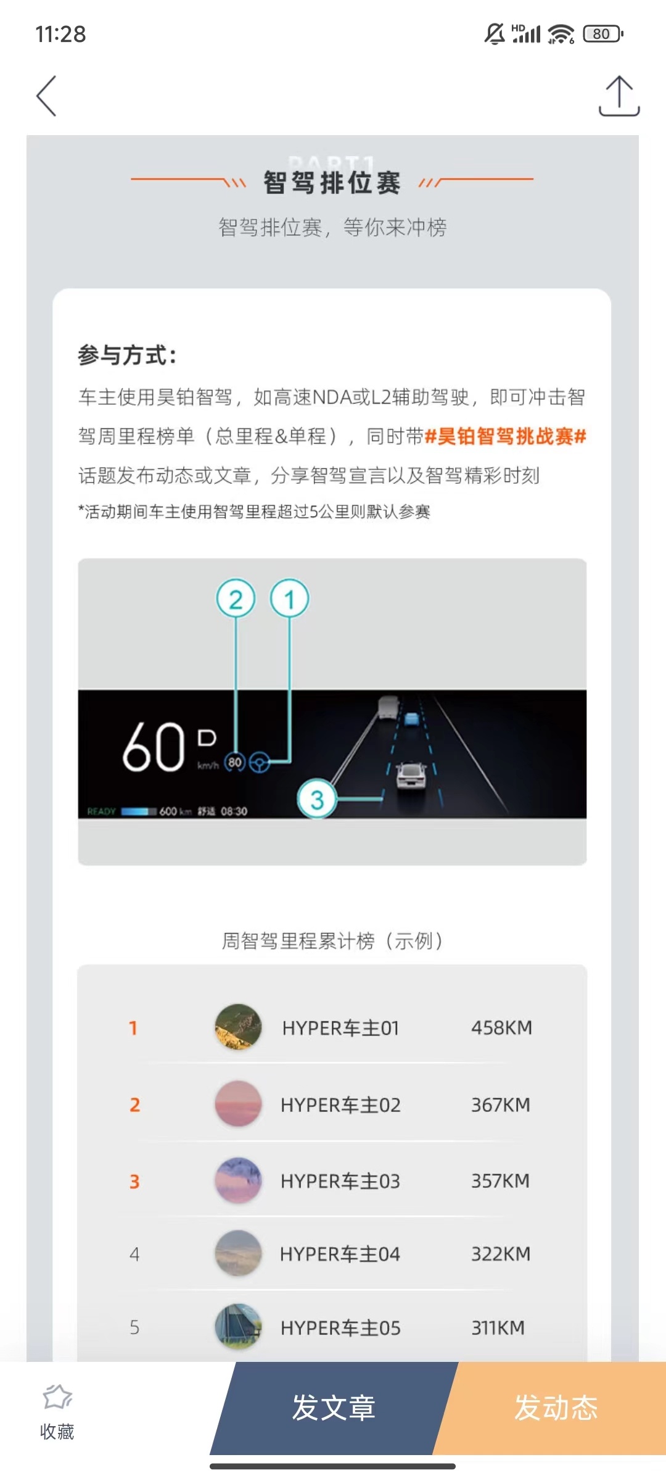Open the #昊铂智驾挑战赛# topic link
Screen dimensions: 666x1481
click(x=505, y=436)
